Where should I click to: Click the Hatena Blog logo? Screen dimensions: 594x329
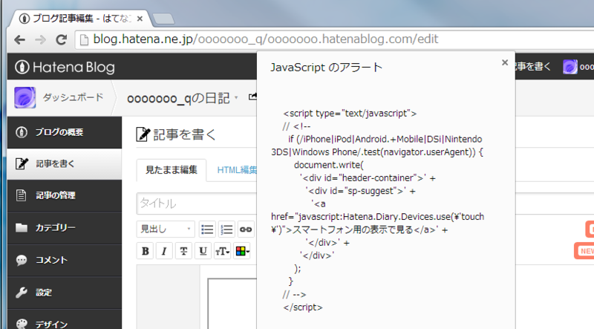click(x=65, y=67)
